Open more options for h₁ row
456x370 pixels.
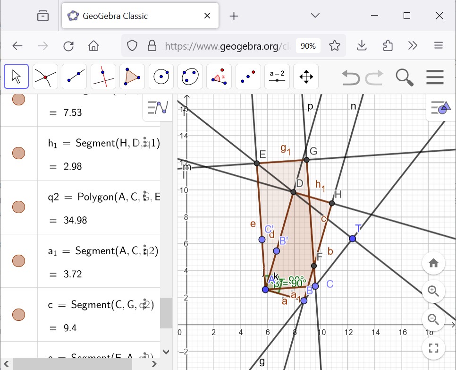pos(145,143)
